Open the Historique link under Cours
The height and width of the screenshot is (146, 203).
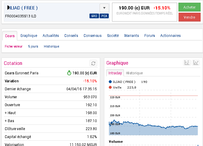(x=52, y=46)
